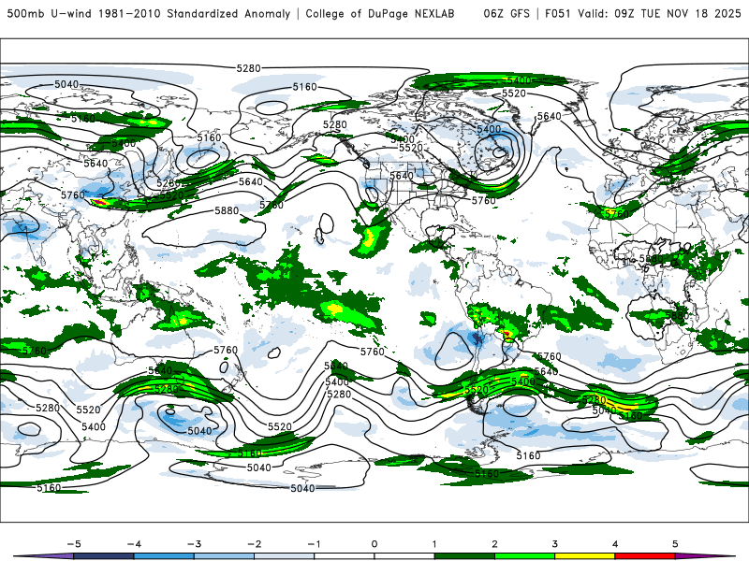
Task: Click the red 4 to 5 colorbar segment
Action: (645, 556)
